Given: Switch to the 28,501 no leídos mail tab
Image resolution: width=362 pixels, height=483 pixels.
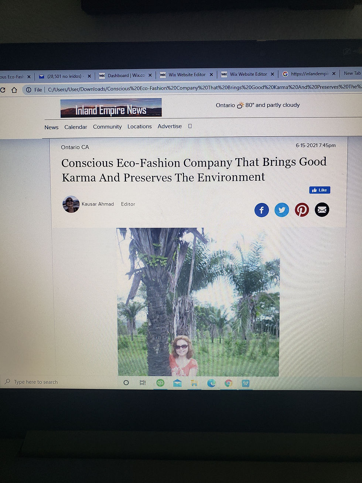Looking at the screenshot, I should 65,76.
